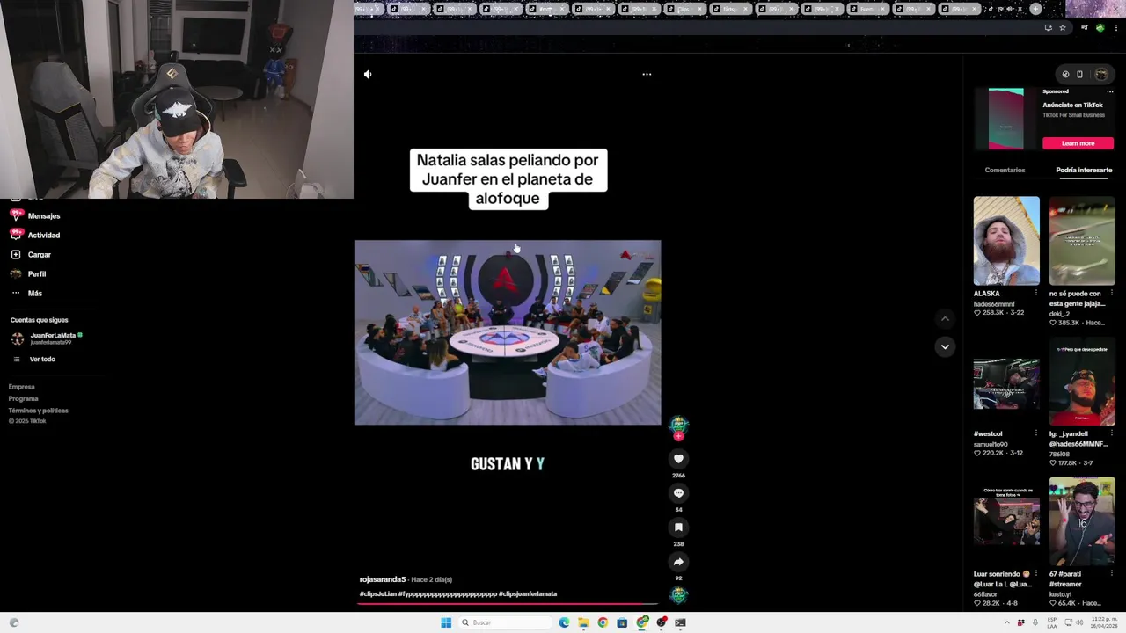Open the options menu of the #westcol video
This screenshot has width=1126, height=633.
tap(1035, 433)
